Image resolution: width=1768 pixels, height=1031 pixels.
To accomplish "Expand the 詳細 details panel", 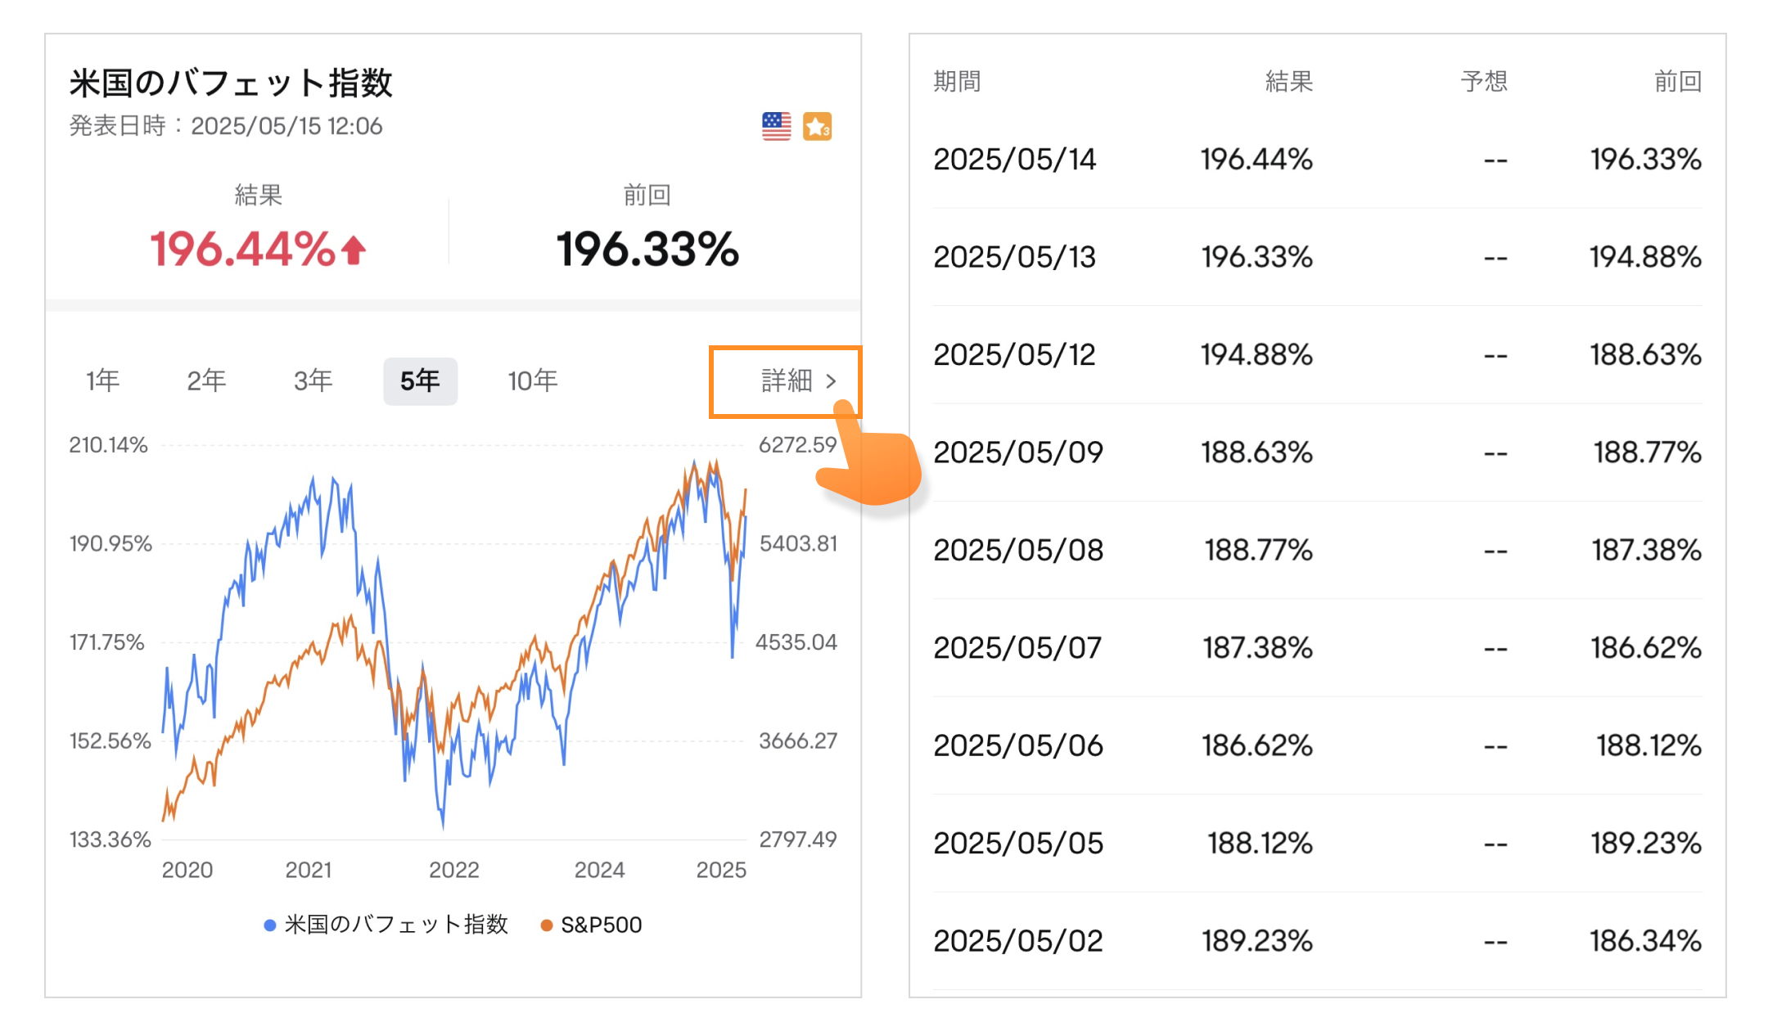I will click(786, 380).
